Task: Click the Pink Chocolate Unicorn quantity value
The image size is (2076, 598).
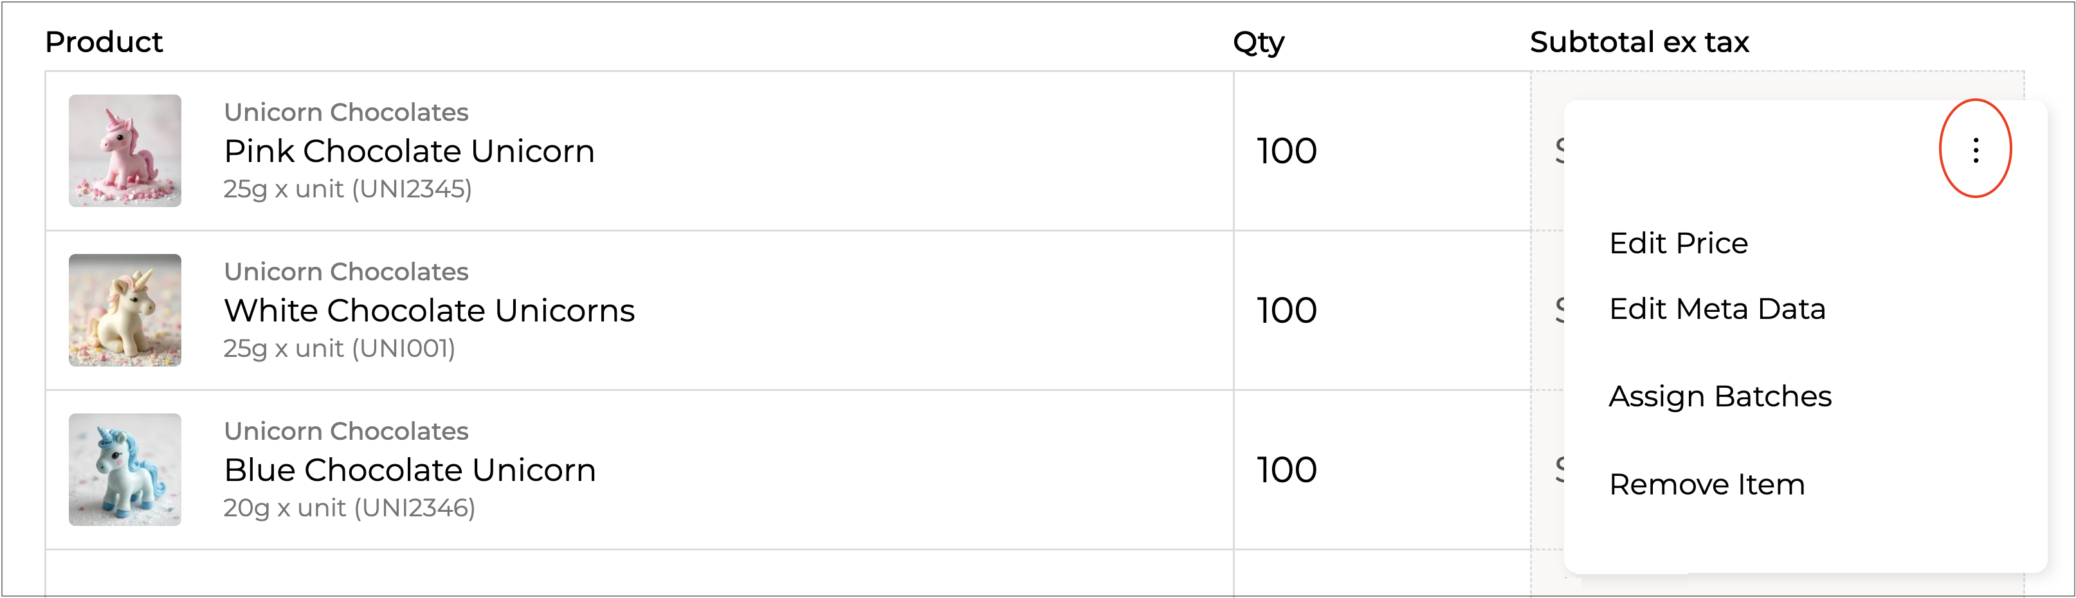Action: 1286,152
